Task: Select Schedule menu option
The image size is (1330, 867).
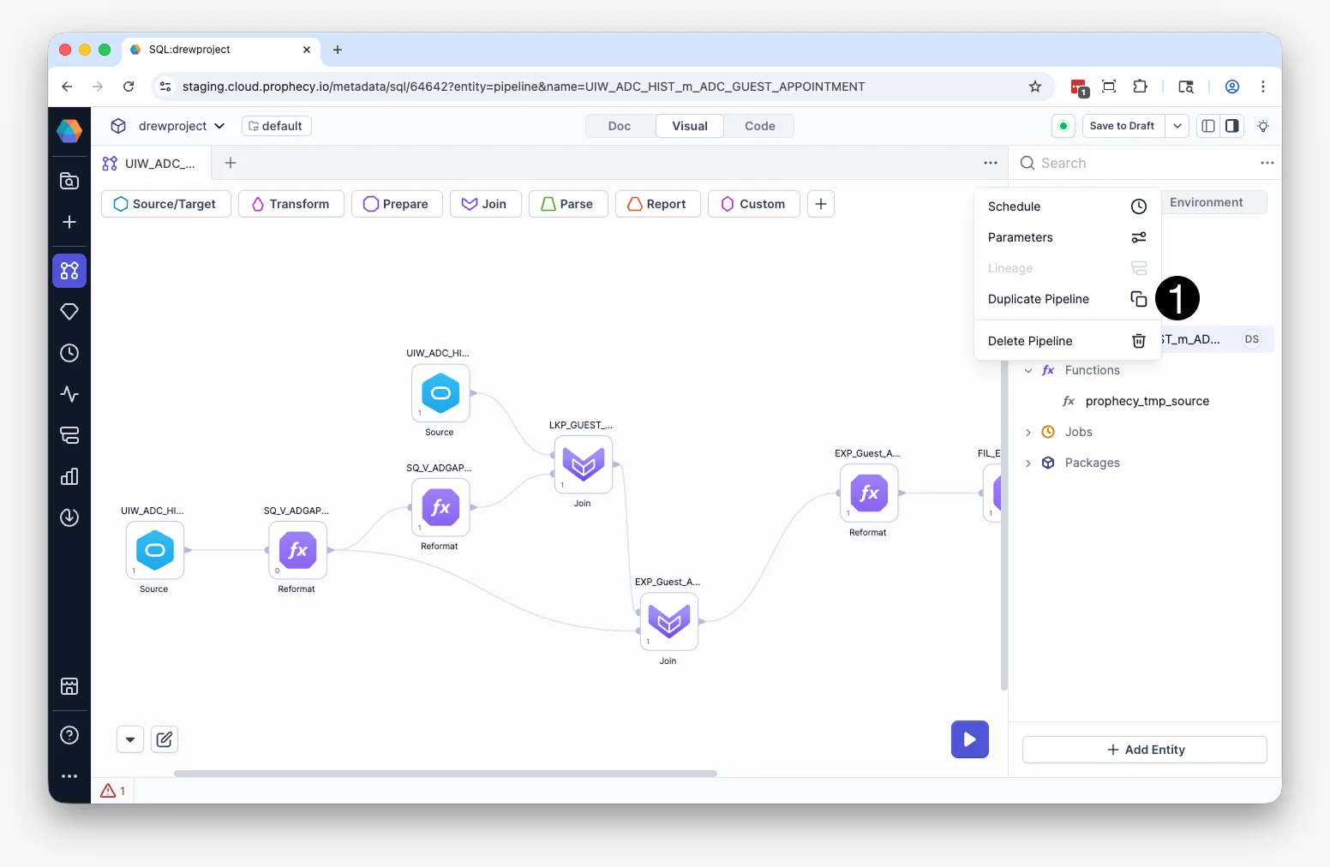Action: 1067,206
